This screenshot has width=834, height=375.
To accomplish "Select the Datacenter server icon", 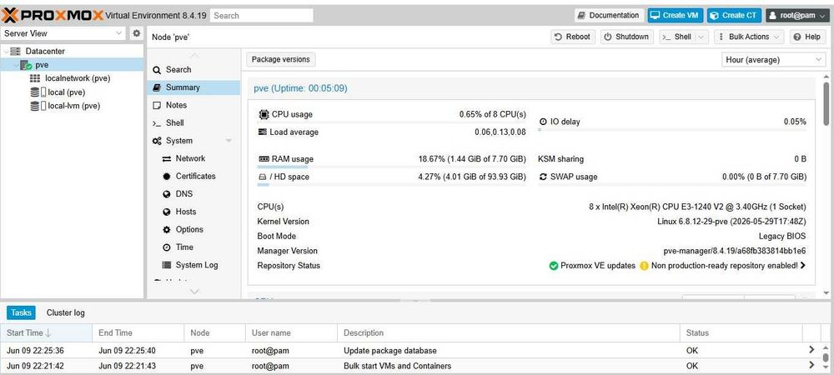I will coord(16,52).
